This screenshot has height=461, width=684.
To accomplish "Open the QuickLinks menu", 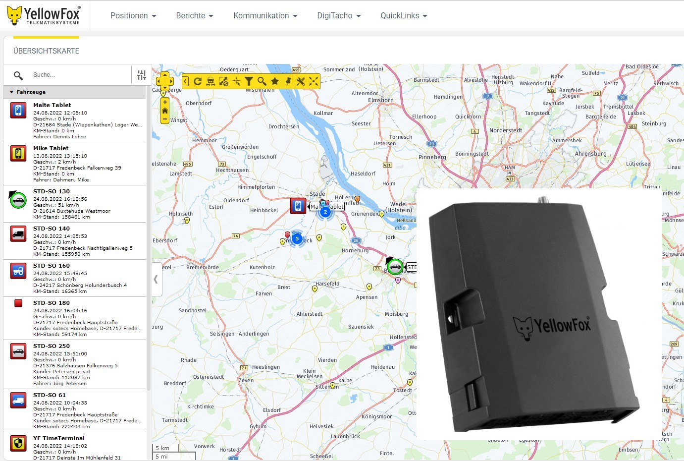I will click(404, 16).
